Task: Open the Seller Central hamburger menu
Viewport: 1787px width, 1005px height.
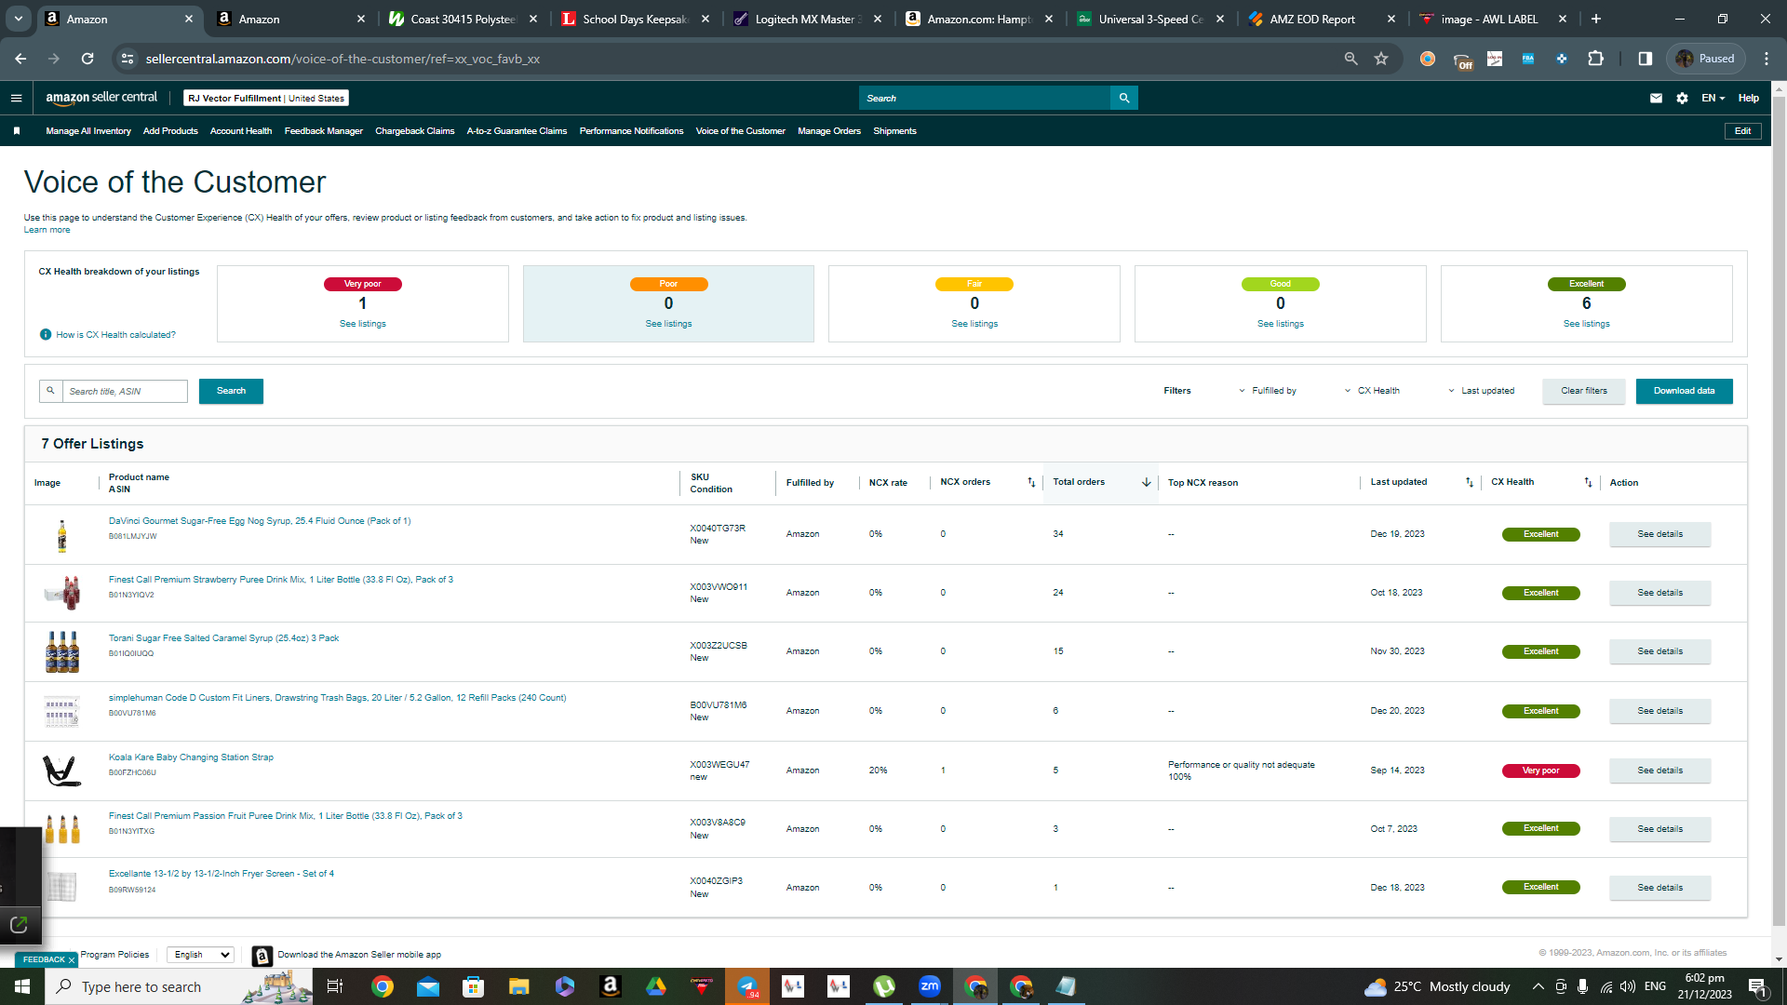Action: click(x=16, y=98)
